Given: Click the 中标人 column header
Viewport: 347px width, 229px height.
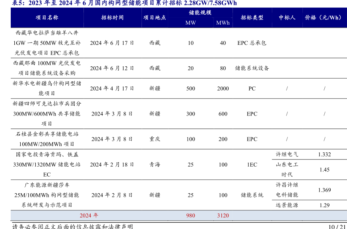Looking at the screenshot, I should point(287,17).
